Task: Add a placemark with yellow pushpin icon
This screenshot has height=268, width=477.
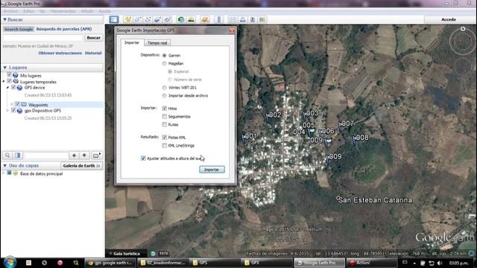Action: [x=128, y=19]
